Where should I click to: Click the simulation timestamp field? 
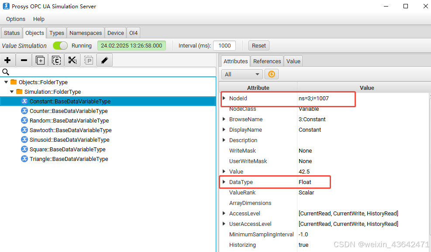coord(132,46)
